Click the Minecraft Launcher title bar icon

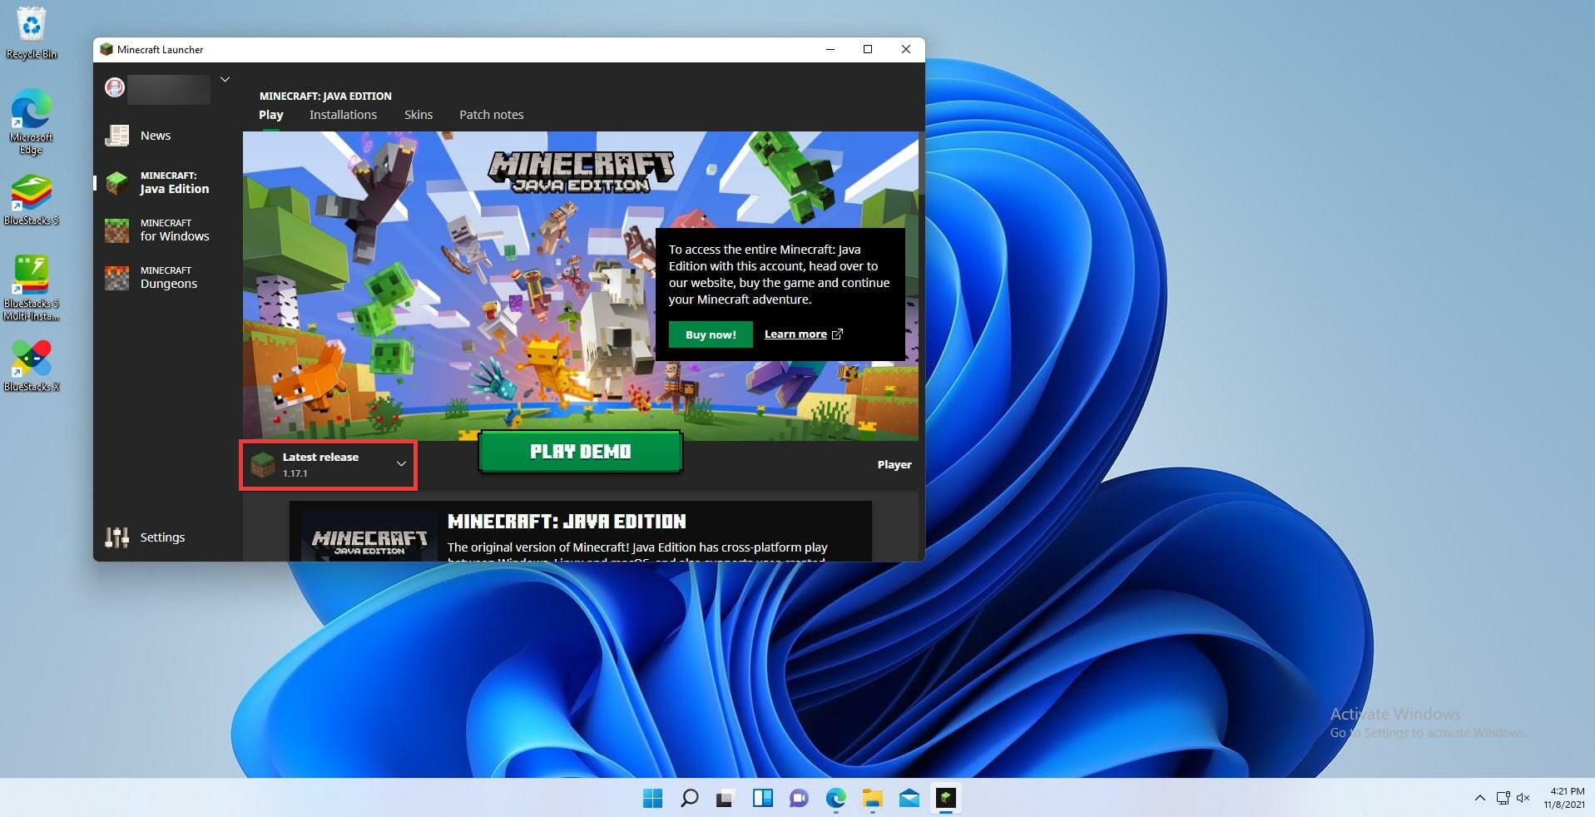click(x=106, y=49)
